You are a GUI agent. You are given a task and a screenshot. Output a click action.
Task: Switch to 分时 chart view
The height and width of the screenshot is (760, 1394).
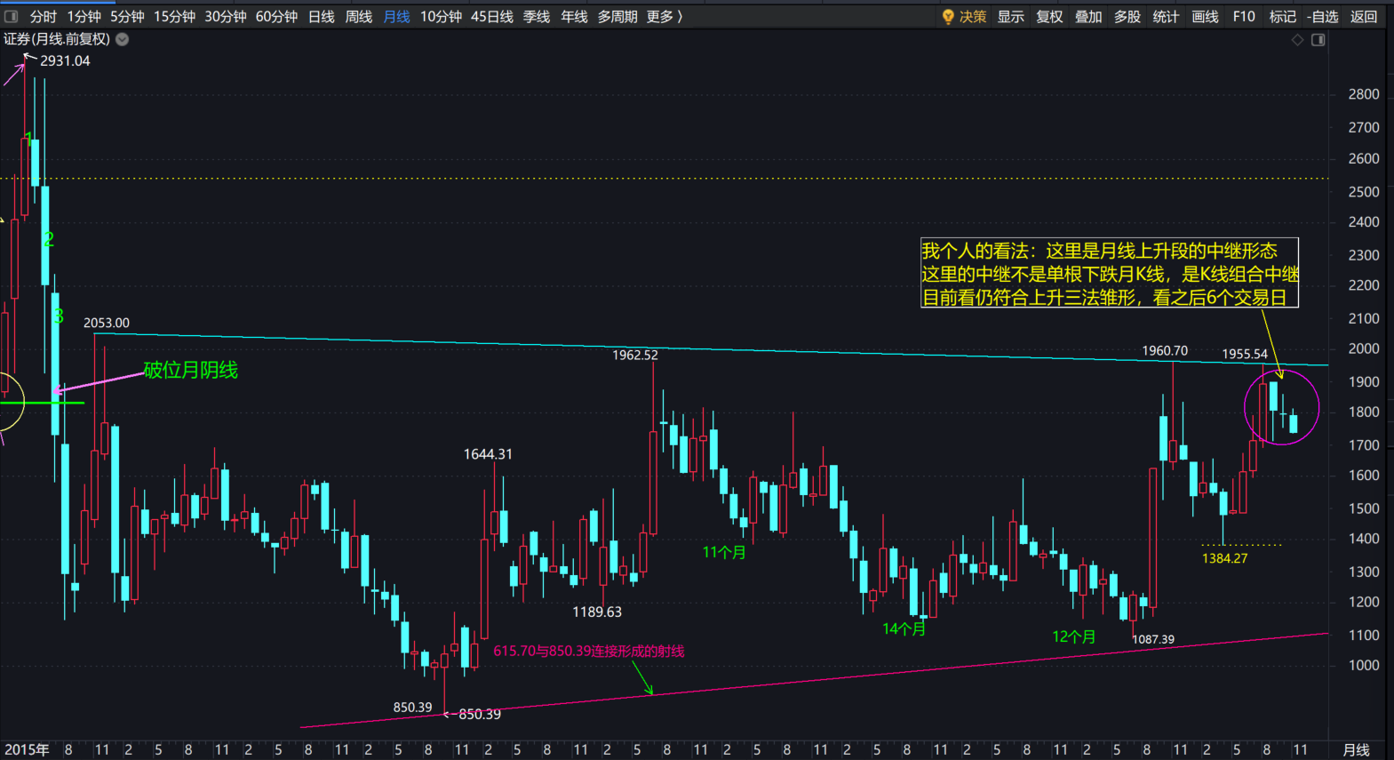click(x=43, y=16)
